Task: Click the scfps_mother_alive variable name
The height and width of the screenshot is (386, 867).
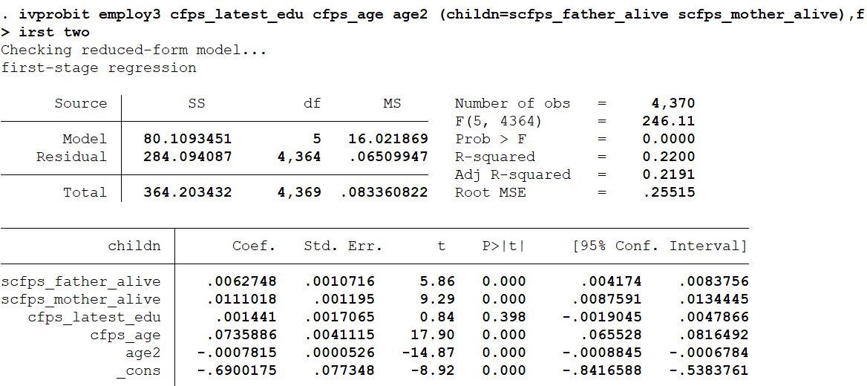Action: point(81,299)
